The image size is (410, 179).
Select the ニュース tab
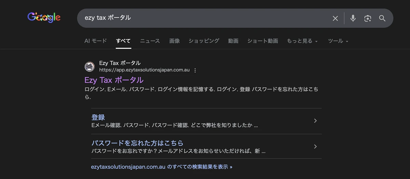click(150, 41)
